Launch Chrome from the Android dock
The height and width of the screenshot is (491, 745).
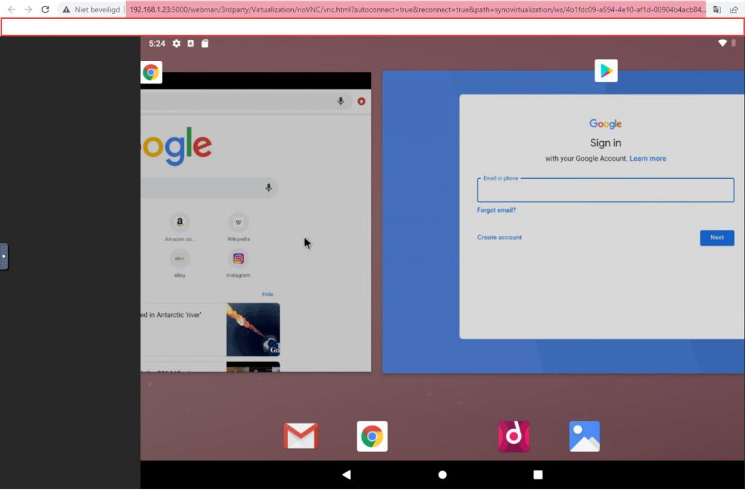[372, 436]
